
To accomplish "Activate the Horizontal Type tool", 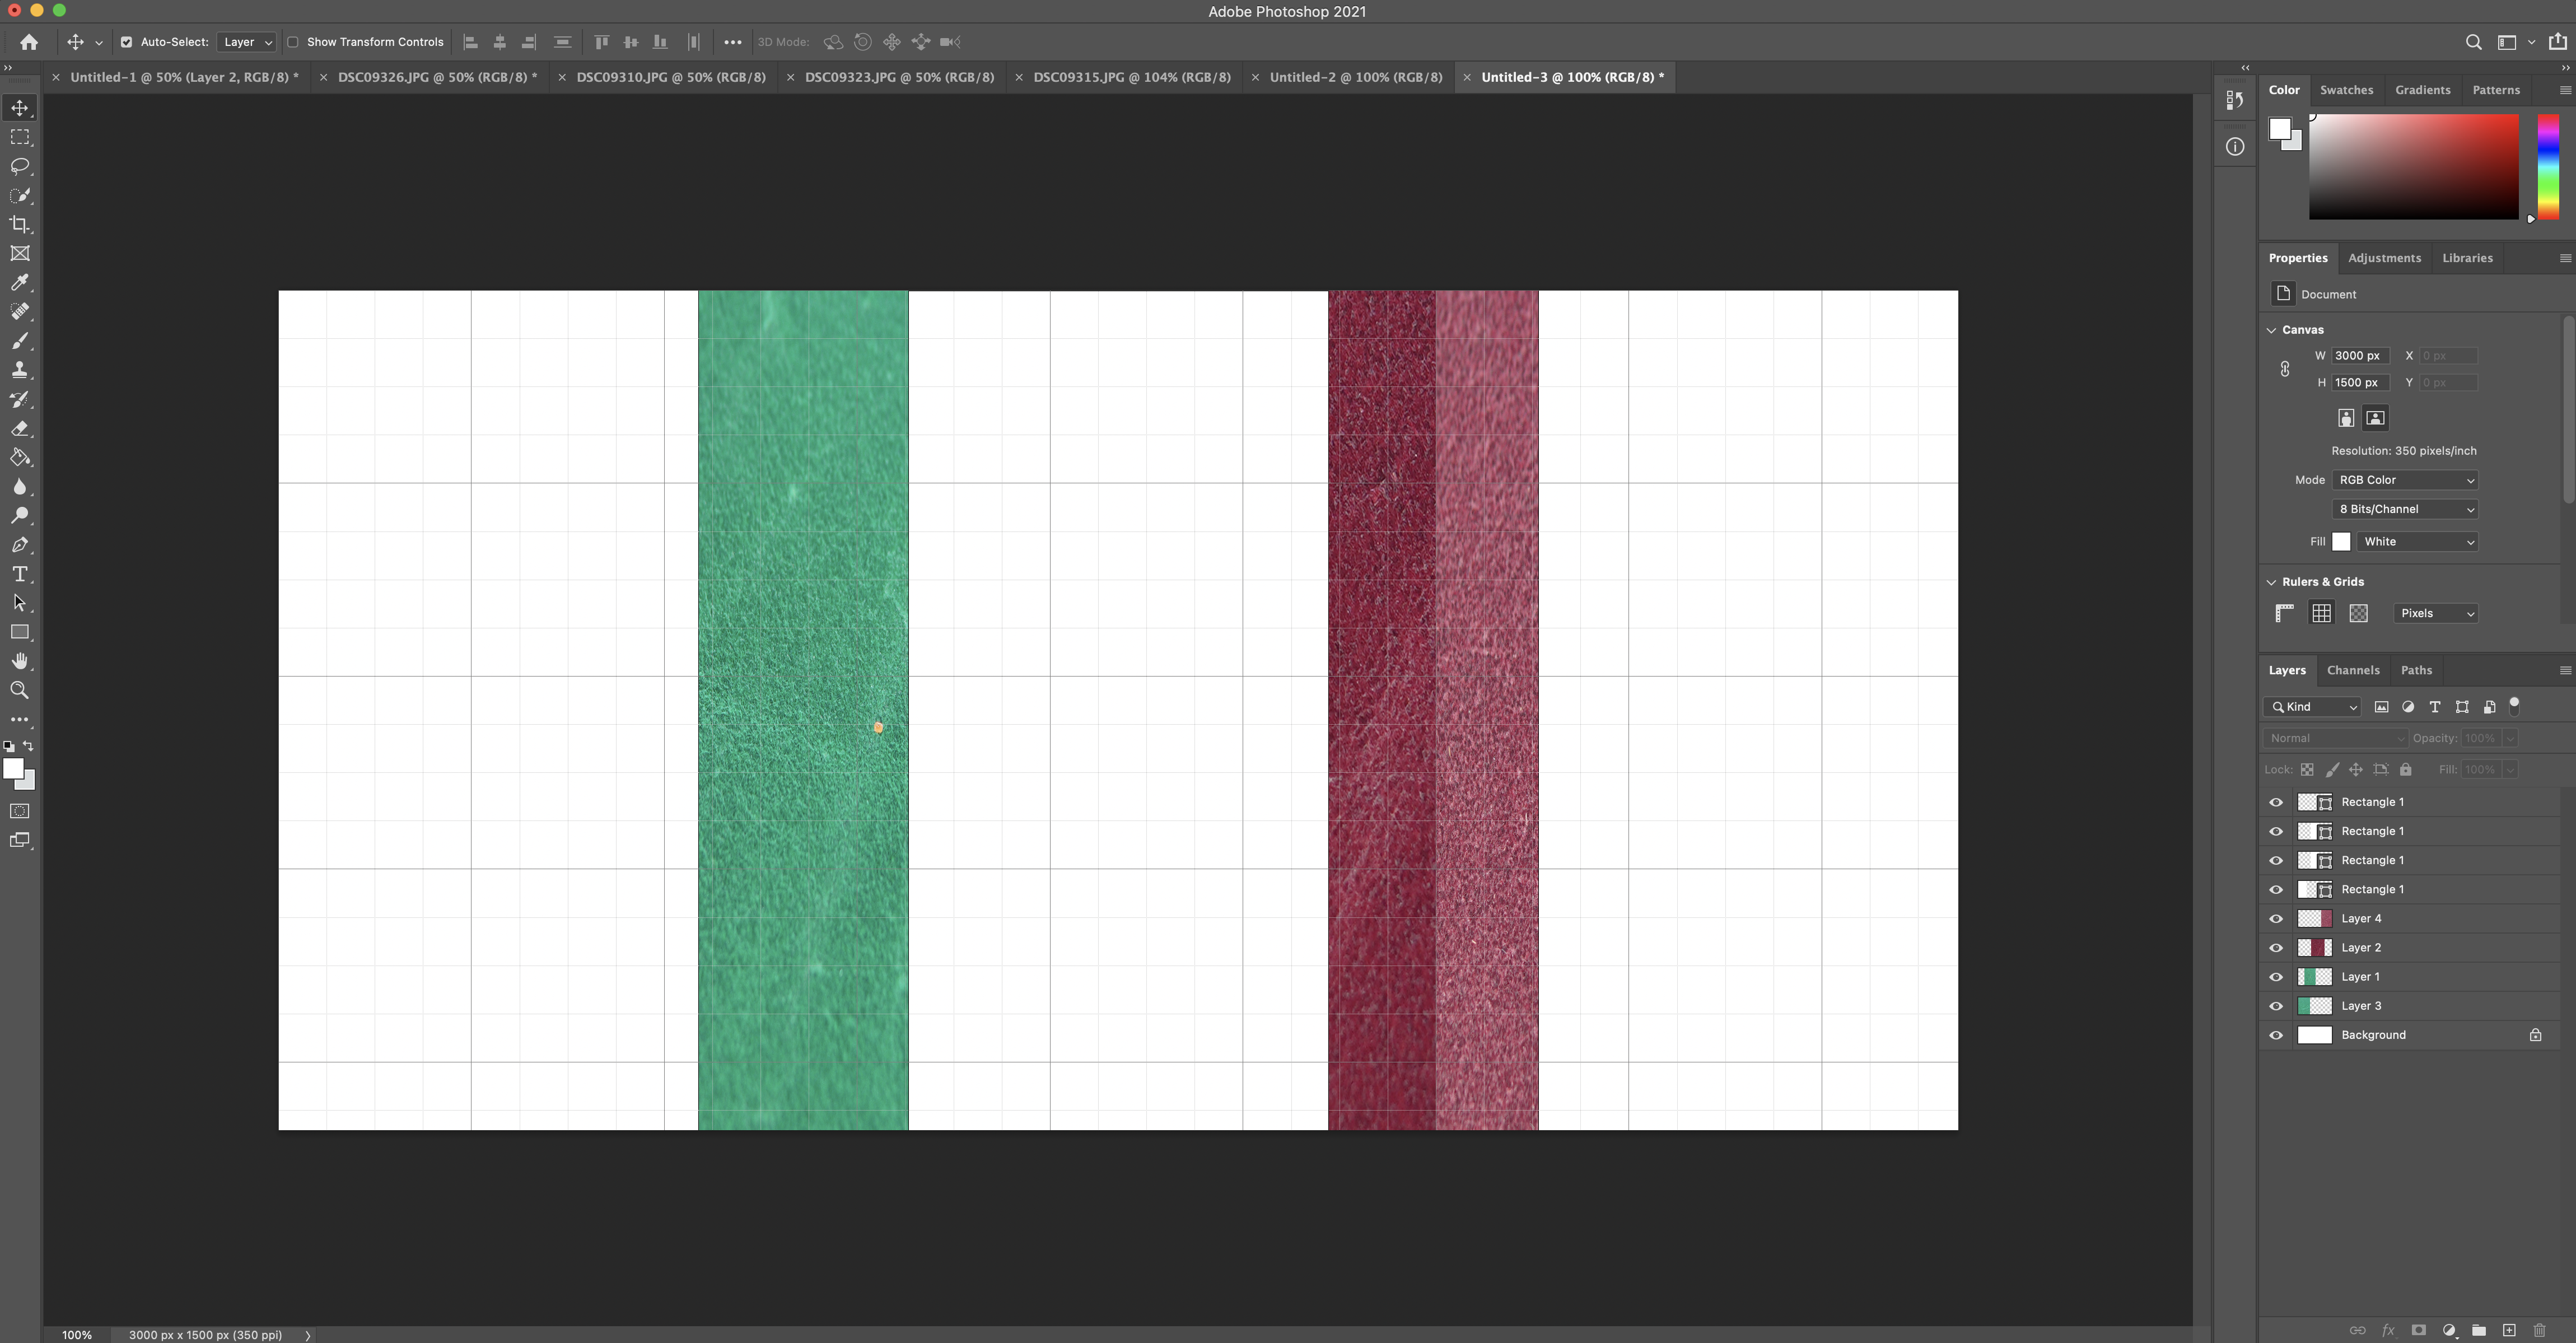I will click(x=19, y=574).
